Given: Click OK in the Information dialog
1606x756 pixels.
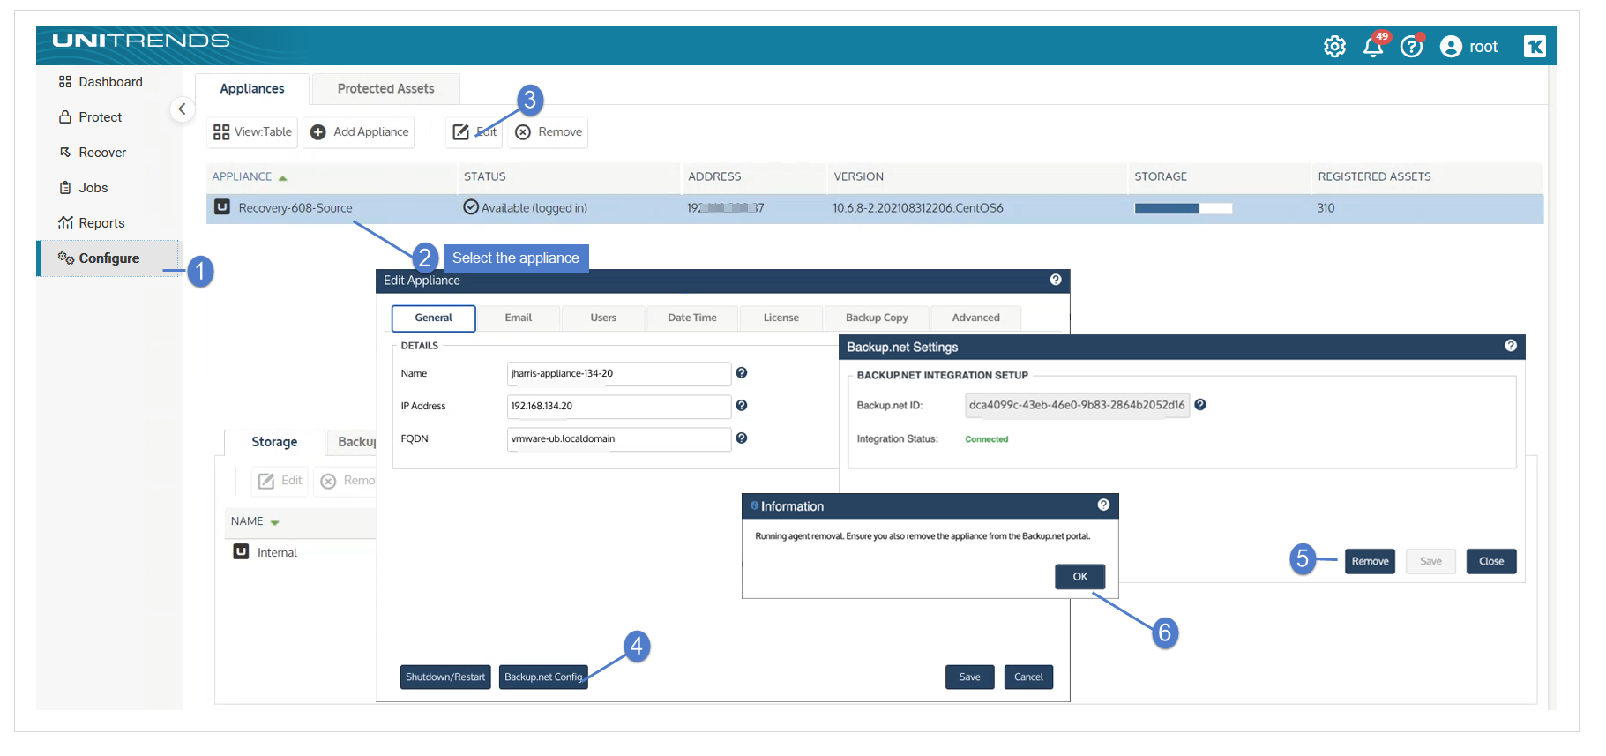Looking at the screenshot, I should tap(1079, 576).
